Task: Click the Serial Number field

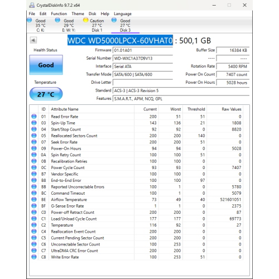Action: pyautogui.click(x=143, y=58)
